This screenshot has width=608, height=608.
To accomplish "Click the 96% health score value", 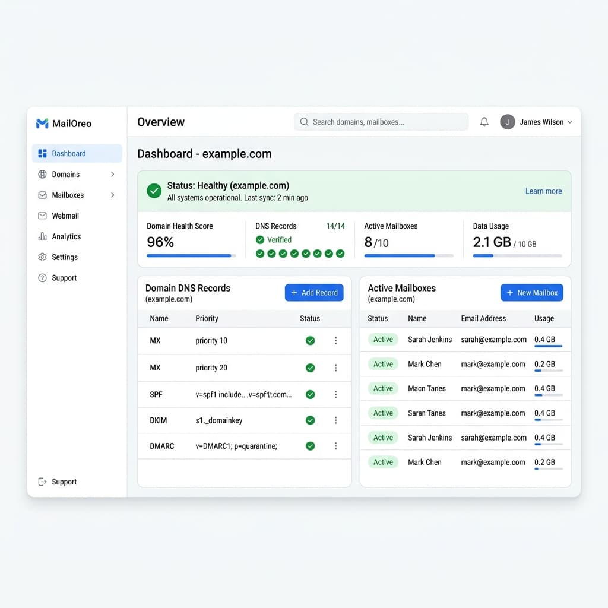I will (x=160, y=242).
